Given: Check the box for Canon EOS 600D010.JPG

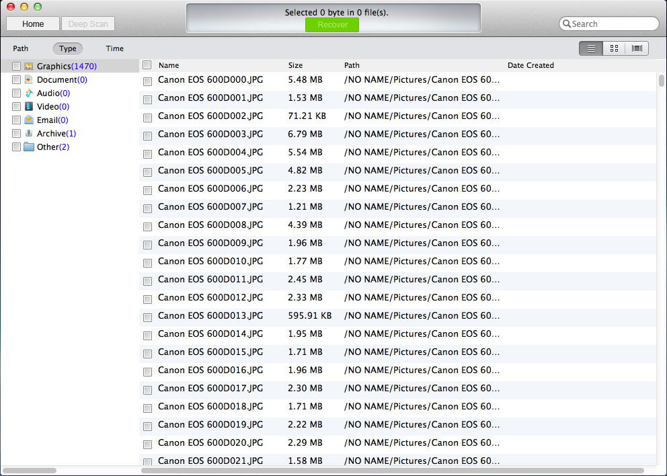Looking at the screenshot, I should point(148,263).
